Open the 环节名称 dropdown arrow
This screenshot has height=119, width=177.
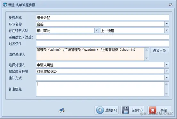[x=167, y=24]
